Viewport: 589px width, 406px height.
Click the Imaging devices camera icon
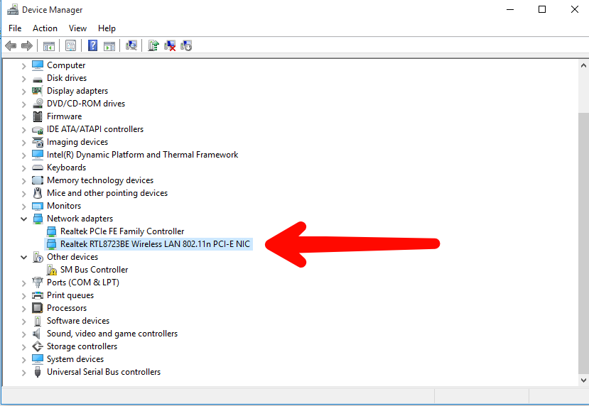click(x=38, y=142)
